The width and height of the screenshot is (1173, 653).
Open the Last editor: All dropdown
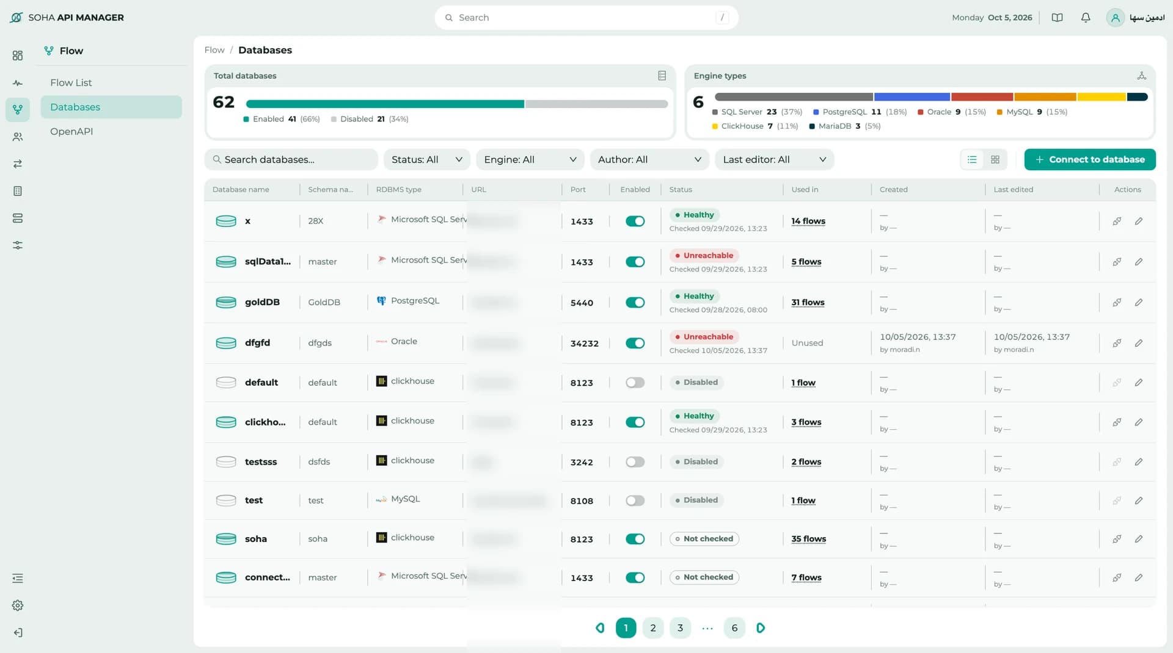tap(774, 160)
